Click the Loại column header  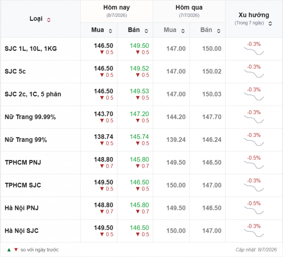click(36, 18)
